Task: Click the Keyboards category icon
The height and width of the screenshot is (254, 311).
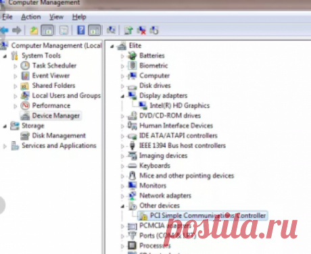Action: point(133,166)
